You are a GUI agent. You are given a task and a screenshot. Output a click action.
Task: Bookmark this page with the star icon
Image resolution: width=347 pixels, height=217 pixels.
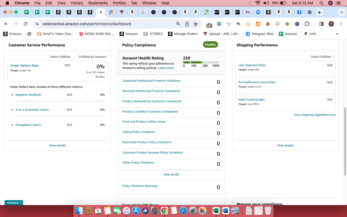pos(196,24)
